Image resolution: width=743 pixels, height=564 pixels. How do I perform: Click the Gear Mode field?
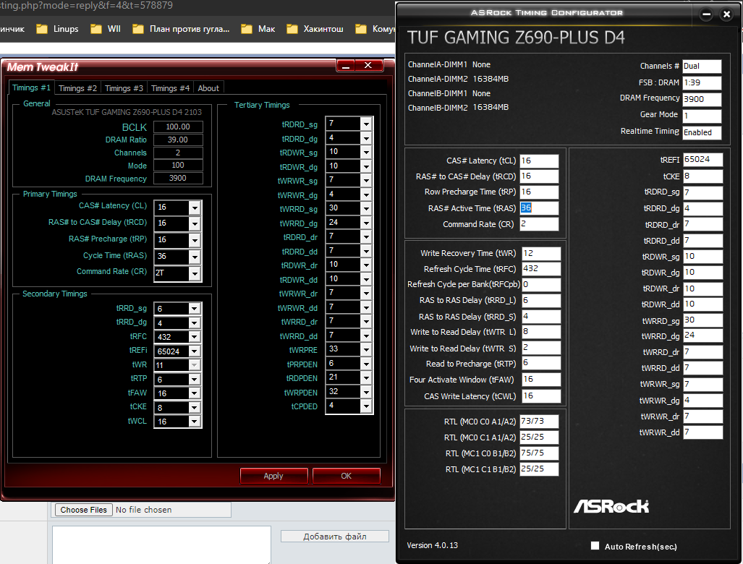pos(702,116)
